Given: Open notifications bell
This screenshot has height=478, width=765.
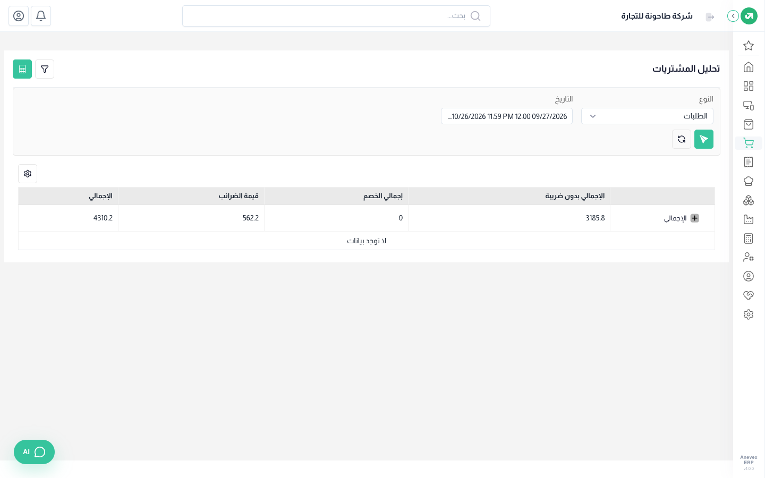Looking at the screenshot, I should 41,16.
